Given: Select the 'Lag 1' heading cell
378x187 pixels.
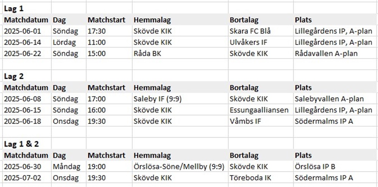Looking at the screenshot, I should (x=27, y=9).
